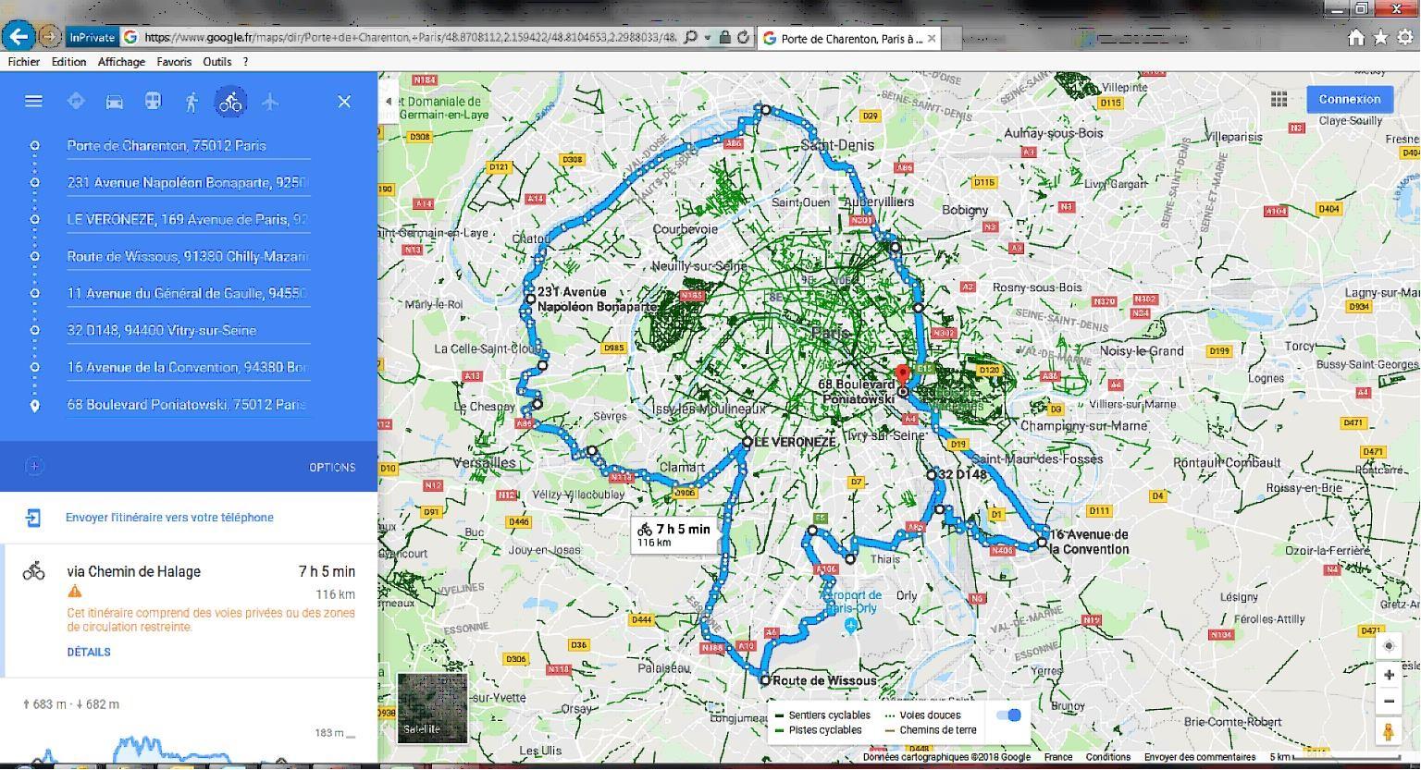Open the Fichier menu
Viewport: 1421px width, 770px height.
tap(23, 62)
